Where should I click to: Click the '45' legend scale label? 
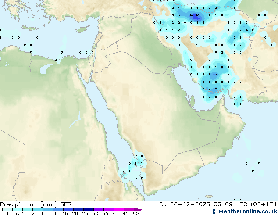point(125,213)
